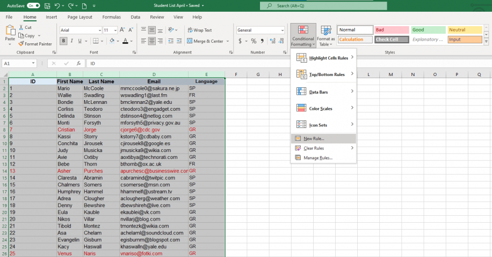
Task: Switch to the Review tab
Action: coord(157,17)
